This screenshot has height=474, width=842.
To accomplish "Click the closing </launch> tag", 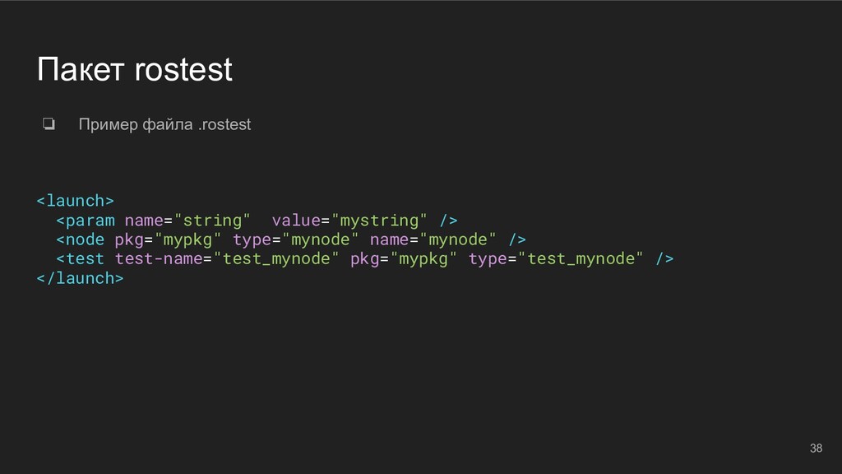I will [x=80, y=278].
